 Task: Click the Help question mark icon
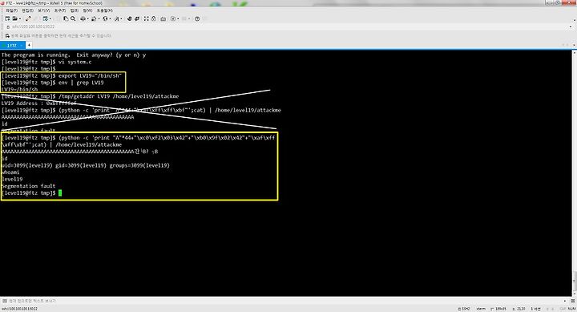tap(197, 18)
